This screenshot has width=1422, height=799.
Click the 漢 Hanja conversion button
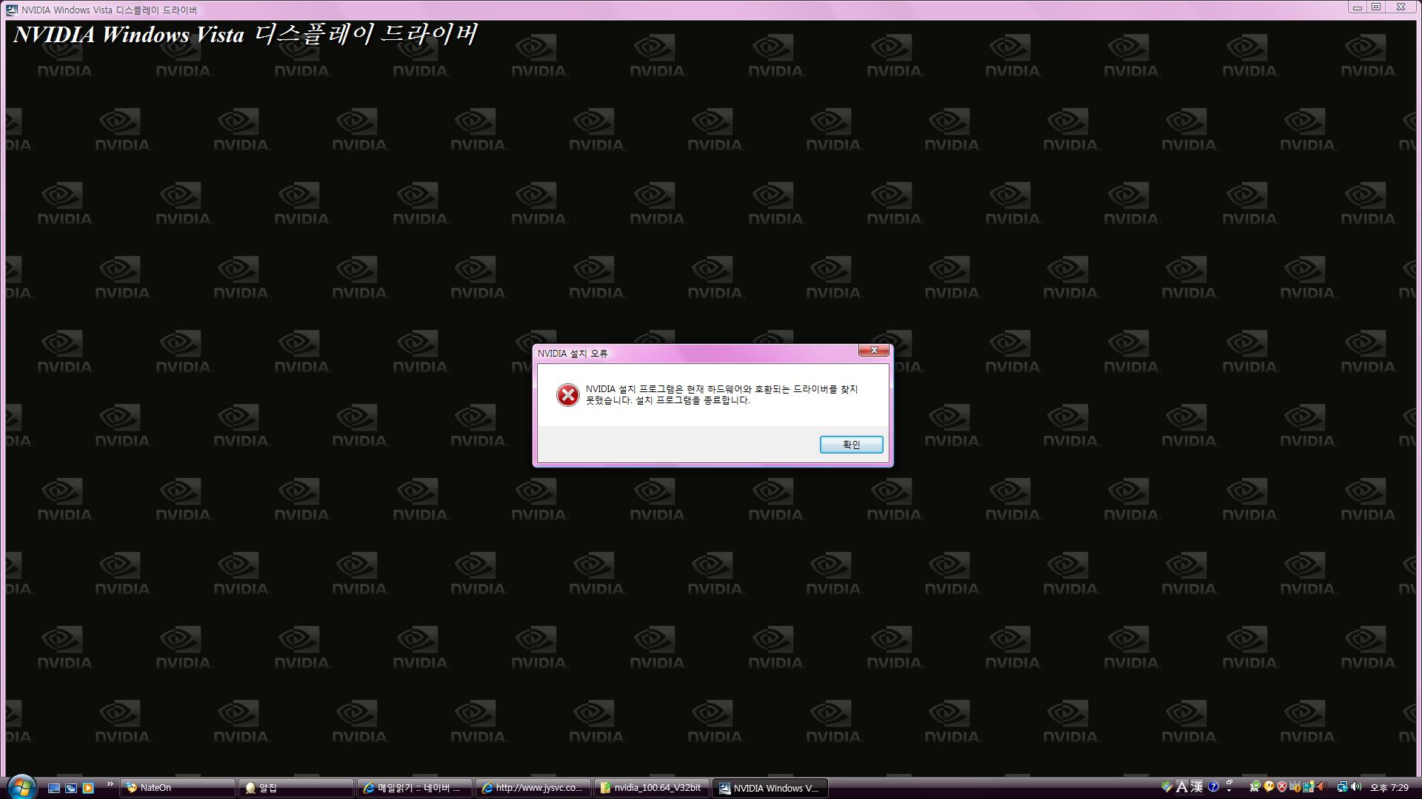[x=1197, y=786]
